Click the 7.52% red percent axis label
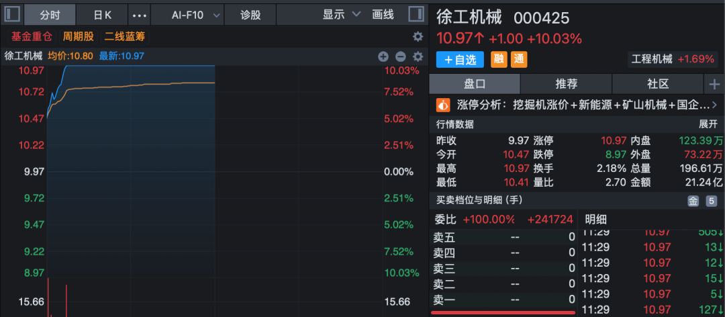 (399, 91)
